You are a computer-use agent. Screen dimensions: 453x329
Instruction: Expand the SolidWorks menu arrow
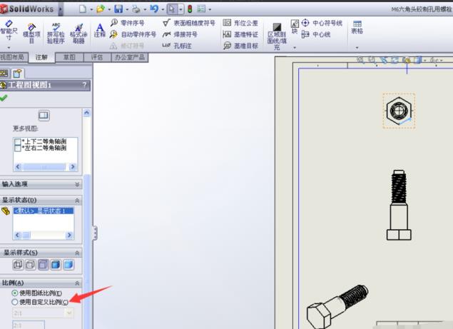click(61, 9)
